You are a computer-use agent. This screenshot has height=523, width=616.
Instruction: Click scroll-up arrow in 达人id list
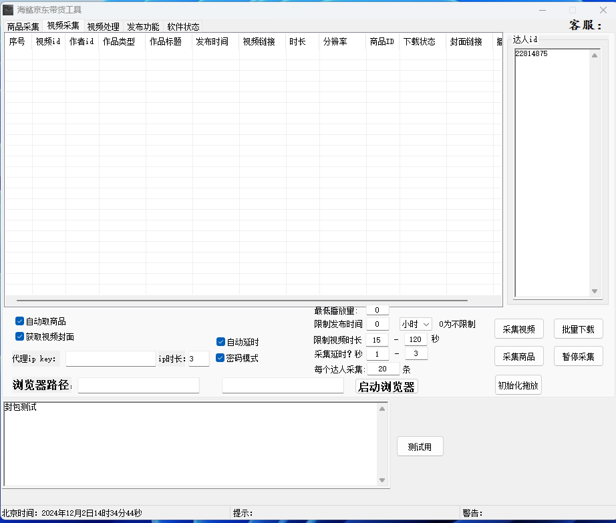point(595,55)
